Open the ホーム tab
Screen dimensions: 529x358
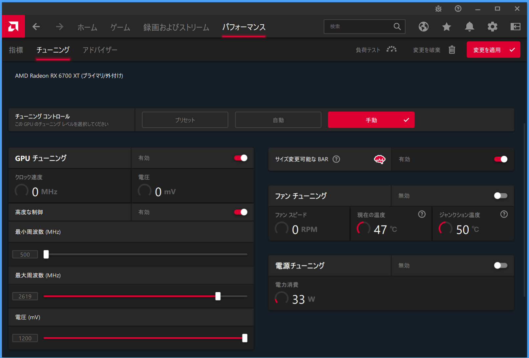click(87, 27)
